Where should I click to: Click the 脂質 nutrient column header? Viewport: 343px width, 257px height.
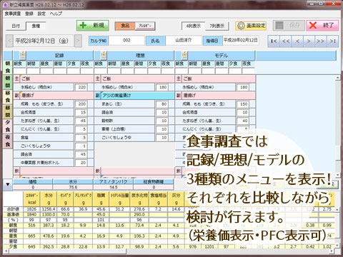(101, 199)
